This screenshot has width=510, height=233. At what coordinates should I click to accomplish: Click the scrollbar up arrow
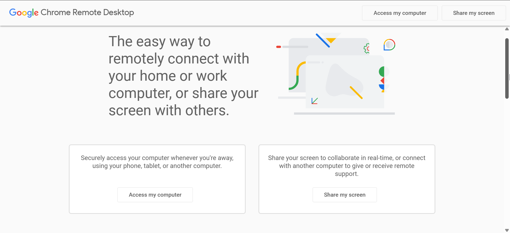tap(507, 29)
